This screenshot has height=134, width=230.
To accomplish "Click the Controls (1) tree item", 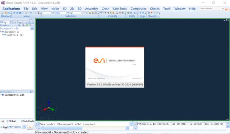I will pyautogui.click(x=15, y=35).
